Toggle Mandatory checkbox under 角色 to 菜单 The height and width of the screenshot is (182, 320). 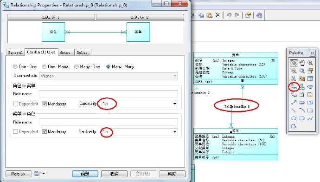[44, 104]
